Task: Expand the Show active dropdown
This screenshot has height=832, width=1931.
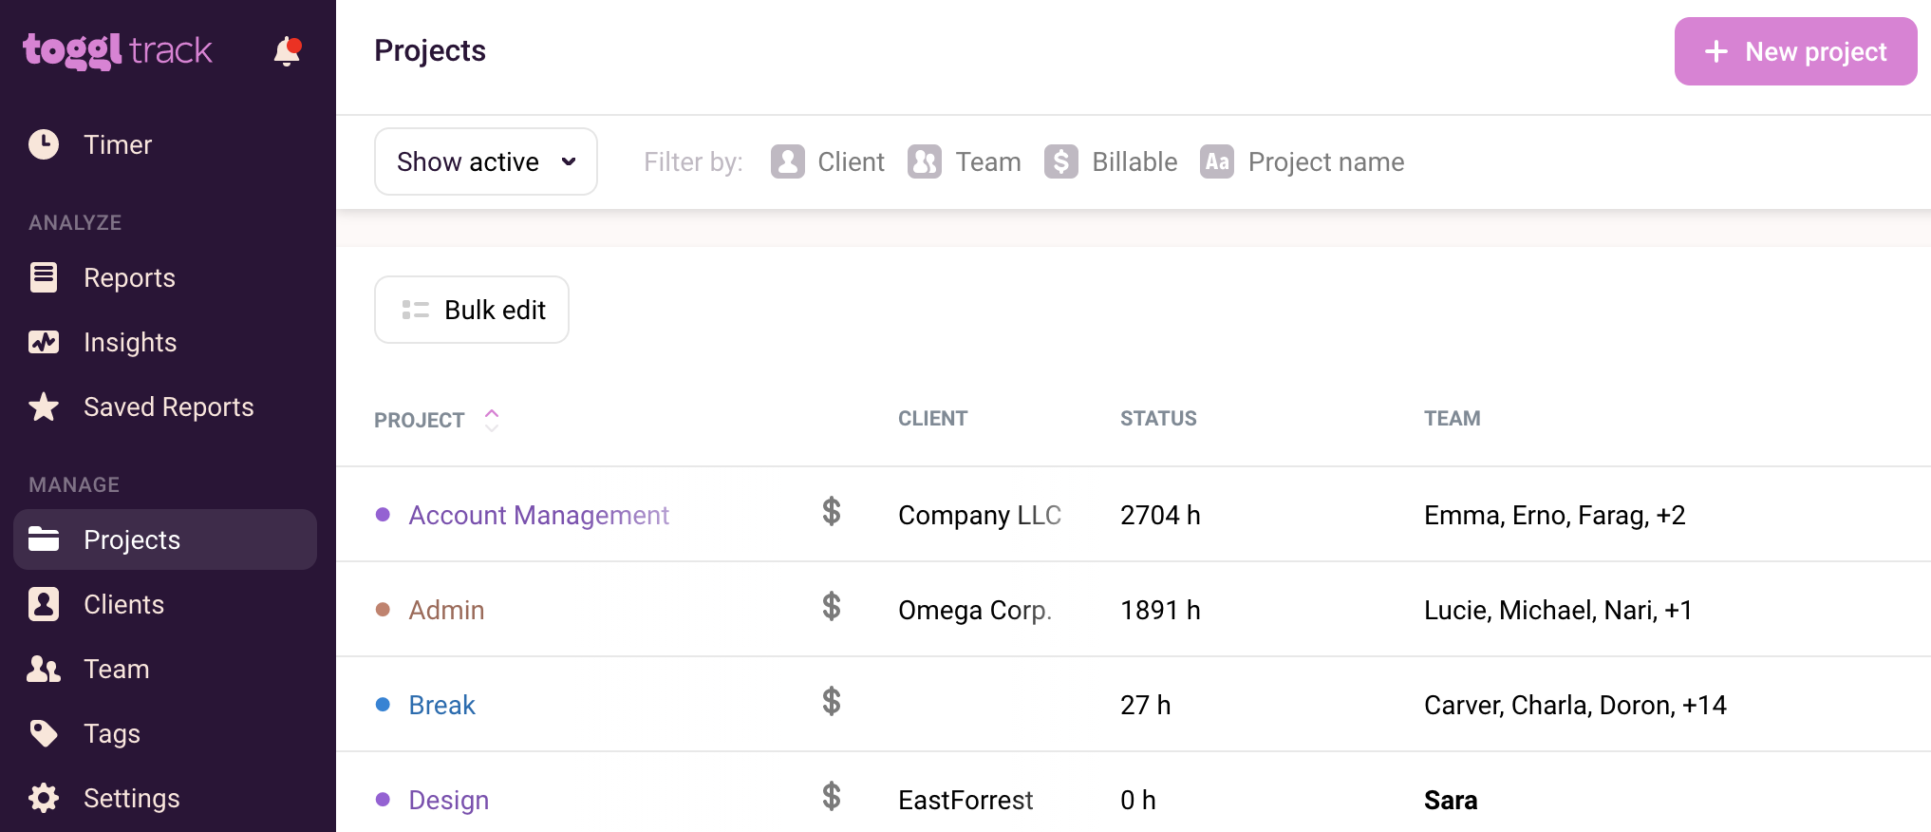Action: coord(485,161)
